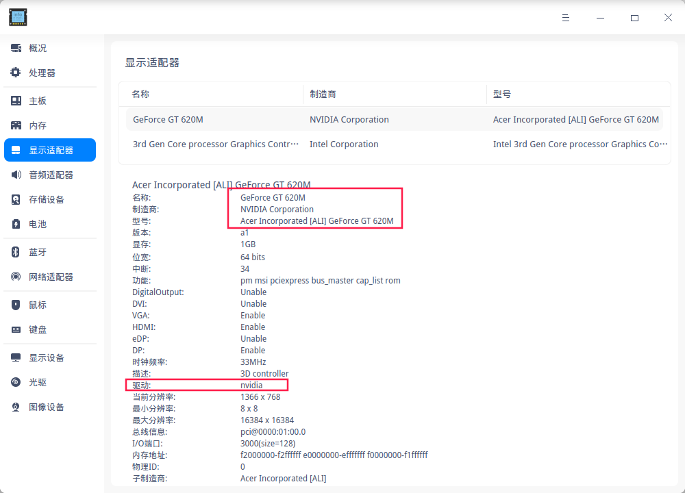
Task: Click the maximum resolution value 16384 x 16384
Action: [267, 420]
